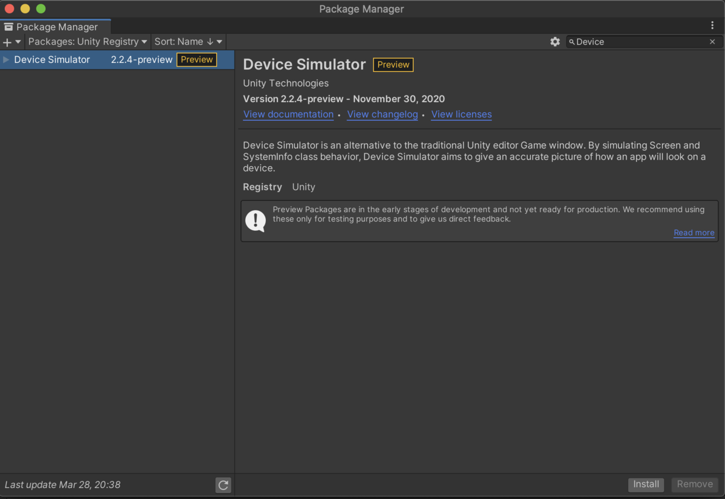Expand the Device Simulator package entry
The width and height of the screenshot is (725, 499).
[5, 59]
